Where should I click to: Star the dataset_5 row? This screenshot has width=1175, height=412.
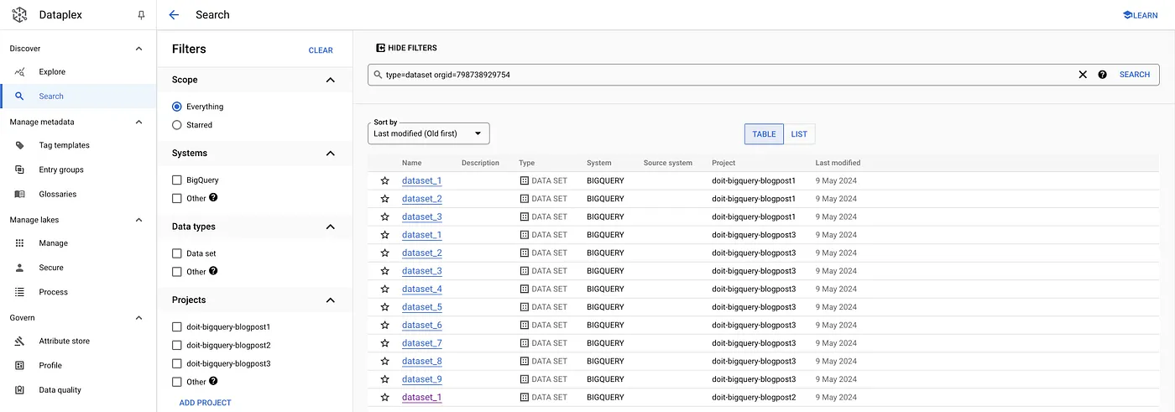tap(384, 307)
